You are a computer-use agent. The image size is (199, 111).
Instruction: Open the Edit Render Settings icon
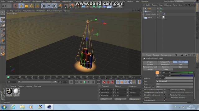pyautogui.click(x=76, y=6)
